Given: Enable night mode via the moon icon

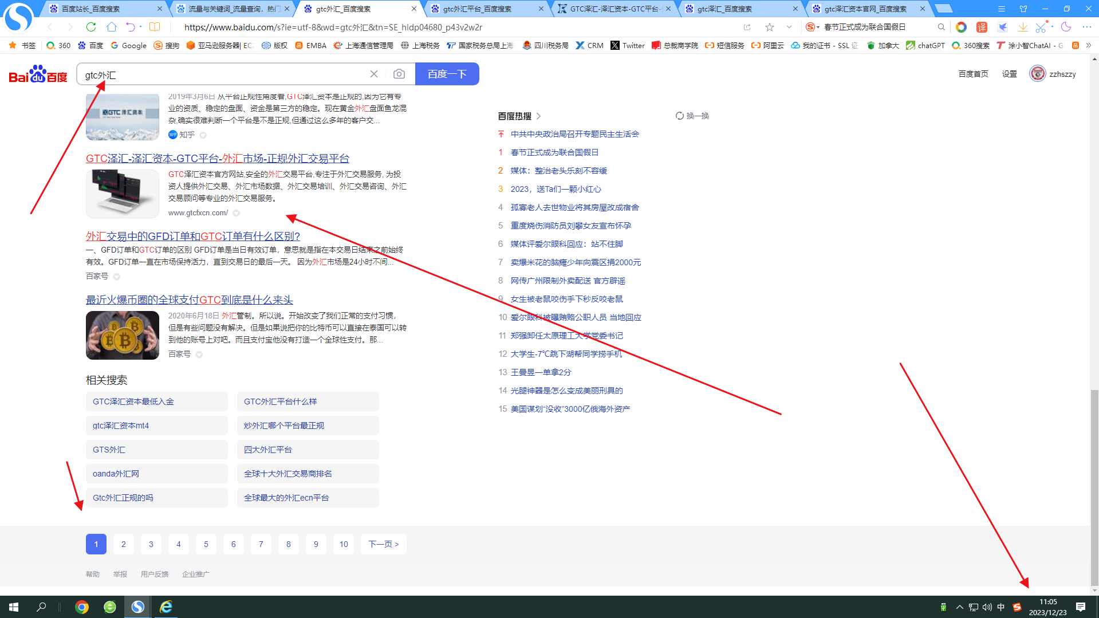Looking at the screenshot, I should coord(1066,27).
